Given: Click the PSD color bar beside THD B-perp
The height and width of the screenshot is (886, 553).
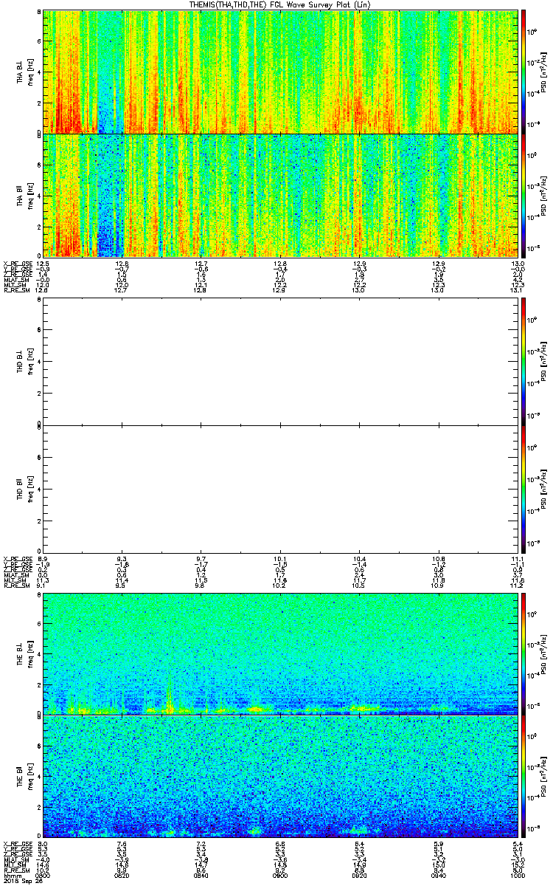Looking at the screenshot, I should point(524,362).
